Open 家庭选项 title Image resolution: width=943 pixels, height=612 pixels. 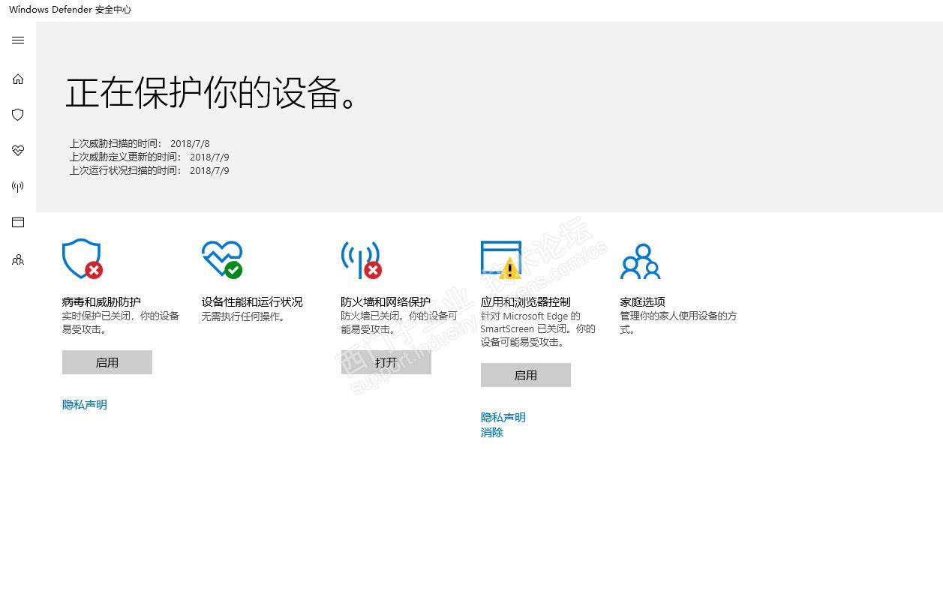click(642, 301)
